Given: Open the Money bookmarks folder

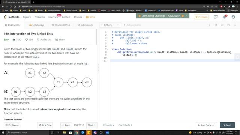Looking at the screenshot, I should [39, 10].
